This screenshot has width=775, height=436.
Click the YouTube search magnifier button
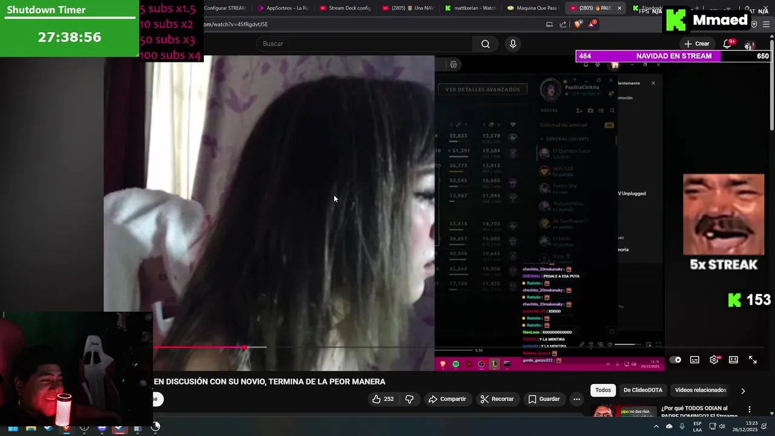point(486,44)
